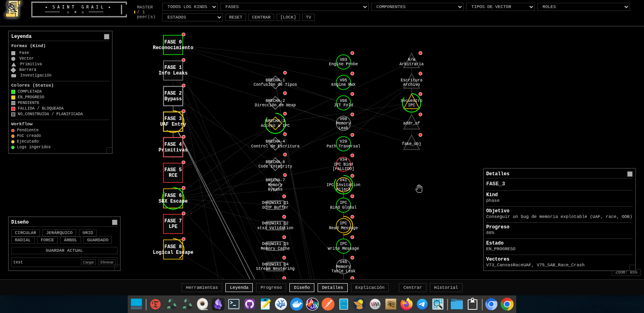Open Docker from the dock
This screenshot has width=644, height=313.
(x=297, y=304)
